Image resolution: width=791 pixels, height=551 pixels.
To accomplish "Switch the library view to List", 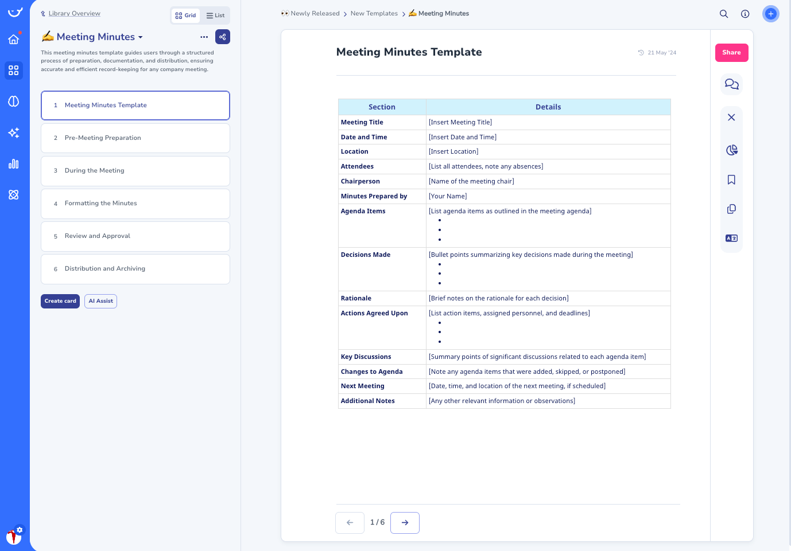I will click(x=215, y=15).
